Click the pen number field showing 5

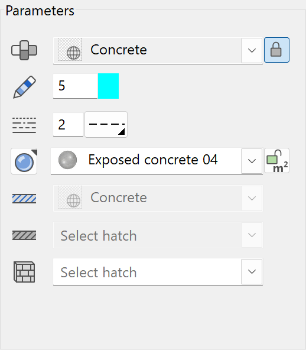tap(76, 86)
